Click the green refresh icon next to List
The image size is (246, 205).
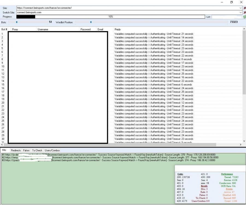pyautogui.click(x=244, y=17)
